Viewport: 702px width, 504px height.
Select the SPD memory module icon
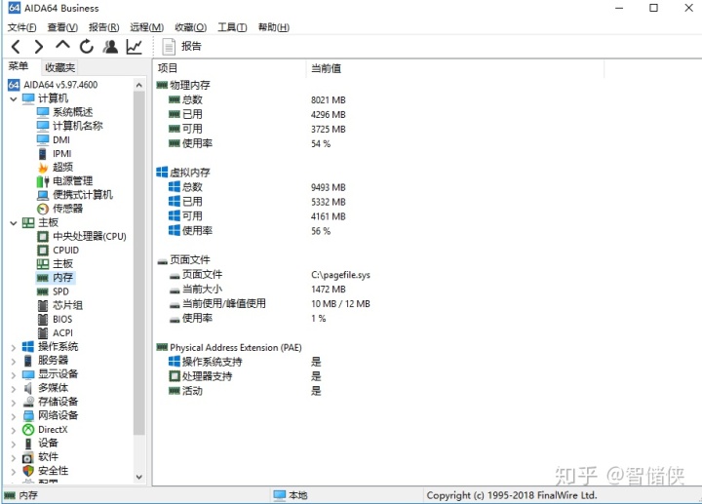(x=43, y=291)
